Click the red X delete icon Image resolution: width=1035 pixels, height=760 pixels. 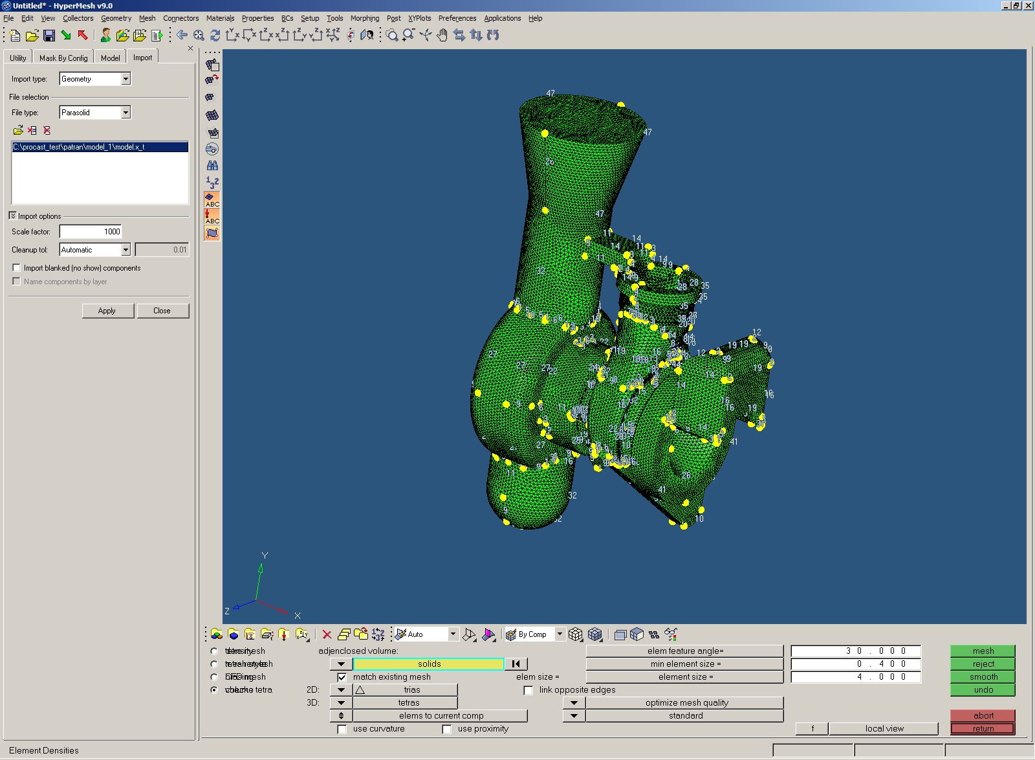(x=327, y=634)
